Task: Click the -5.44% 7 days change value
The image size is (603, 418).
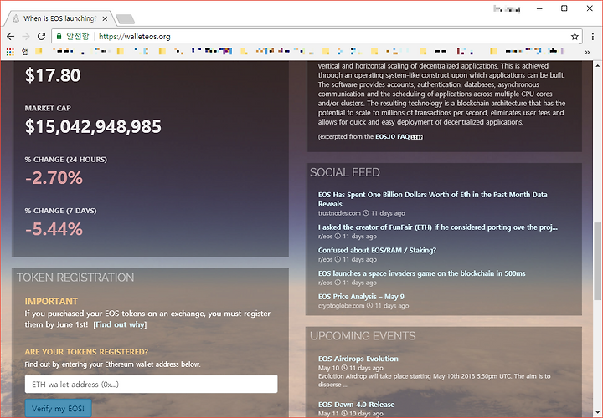Action: click(54, 229)
